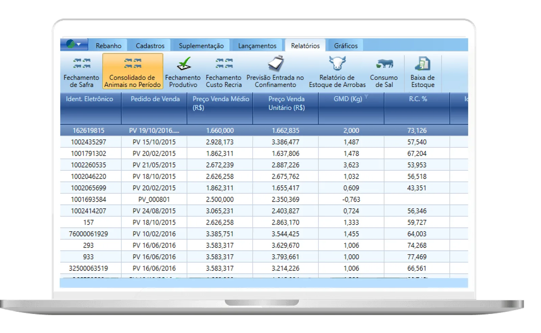
Task: Open the Gráficos tab
Action: click(346, 46)
